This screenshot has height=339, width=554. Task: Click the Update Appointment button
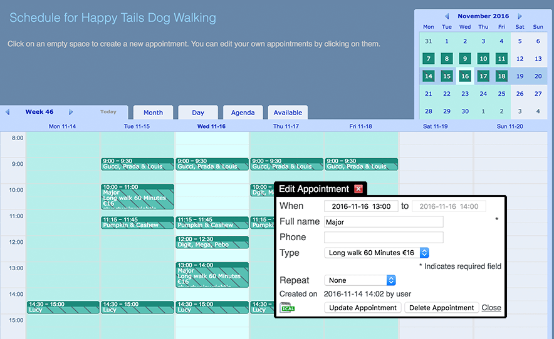coord(363,308)
